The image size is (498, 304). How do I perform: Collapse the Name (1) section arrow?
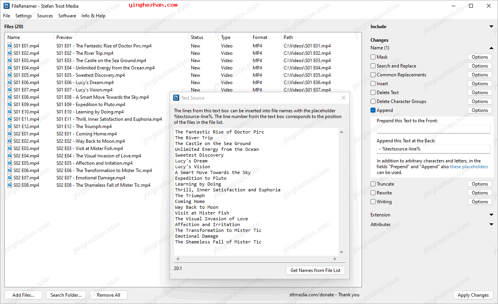[491, 48]
